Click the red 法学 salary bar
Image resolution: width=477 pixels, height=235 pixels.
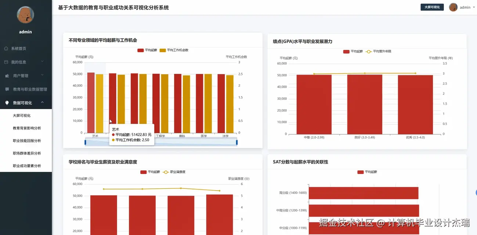(221, 104)
